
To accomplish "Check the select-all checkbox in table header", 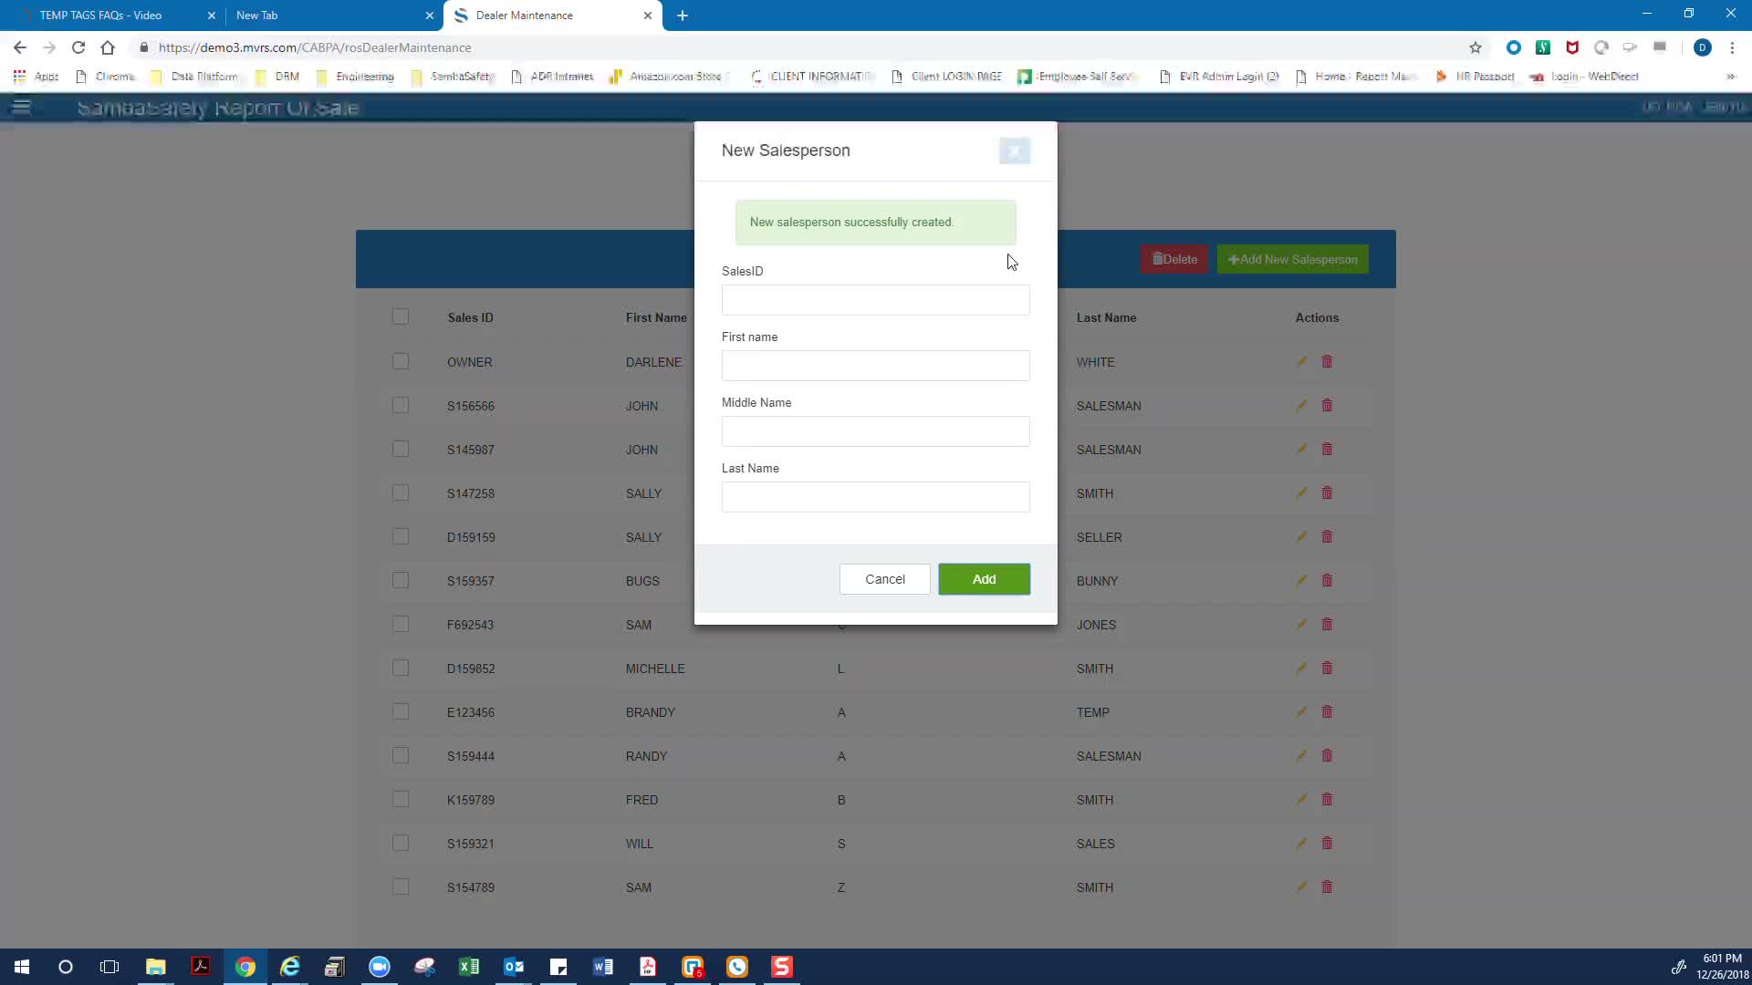I will click(401, 317).
